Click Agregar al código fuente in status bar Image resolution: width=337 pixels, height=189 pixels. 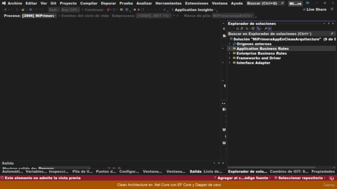click(242, 178)
